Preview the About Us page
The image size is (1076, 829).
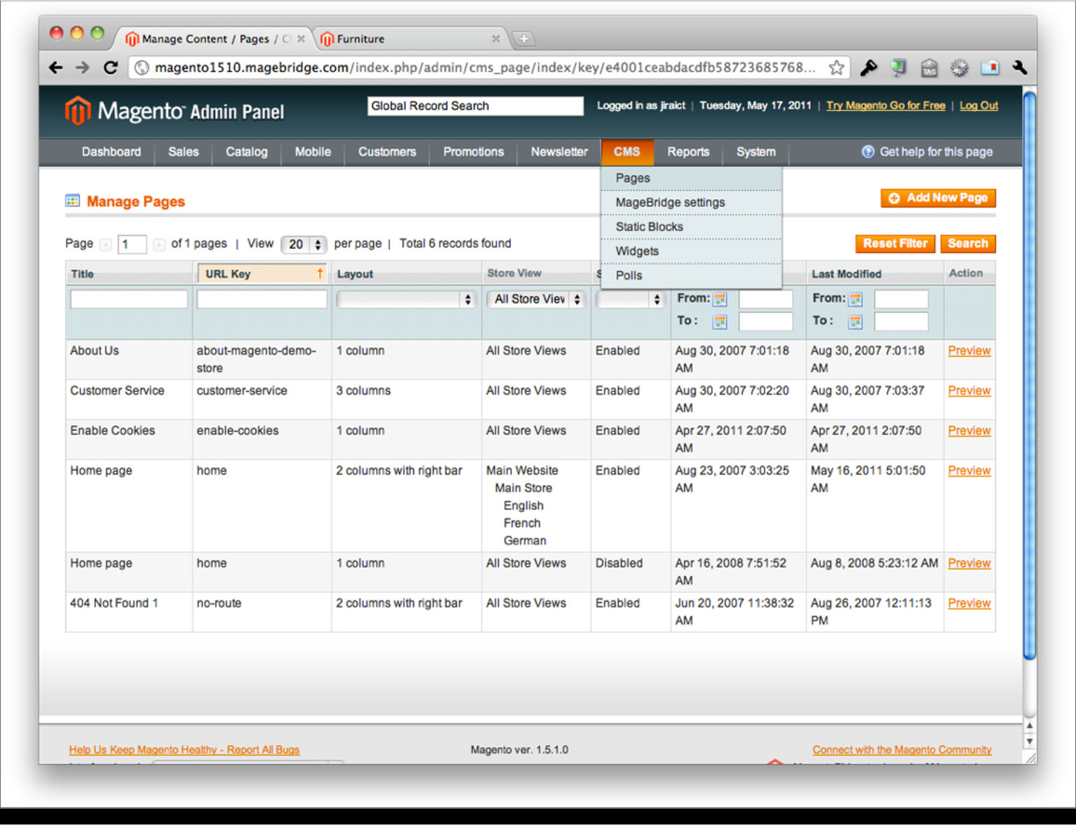[969, 351]
